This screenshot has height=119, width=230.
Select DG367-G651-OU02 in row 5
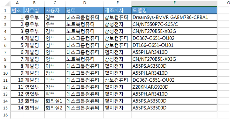tap(174, 38)
